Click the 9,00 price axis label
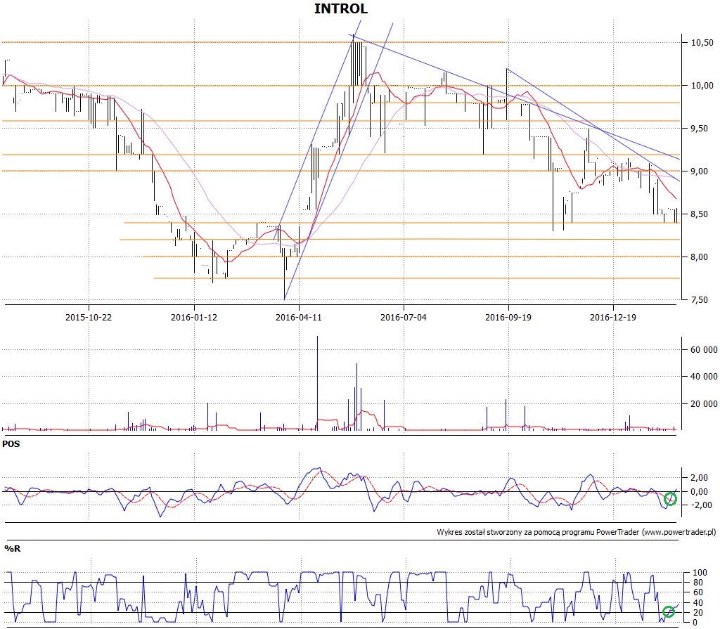720x629 pixels. [x=699, y=171]
